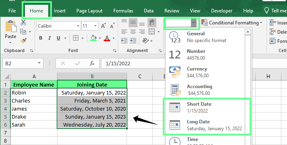Confirm the formula entry with checkmark
This screenshot has width=287, height=145.
pos(78,63)
